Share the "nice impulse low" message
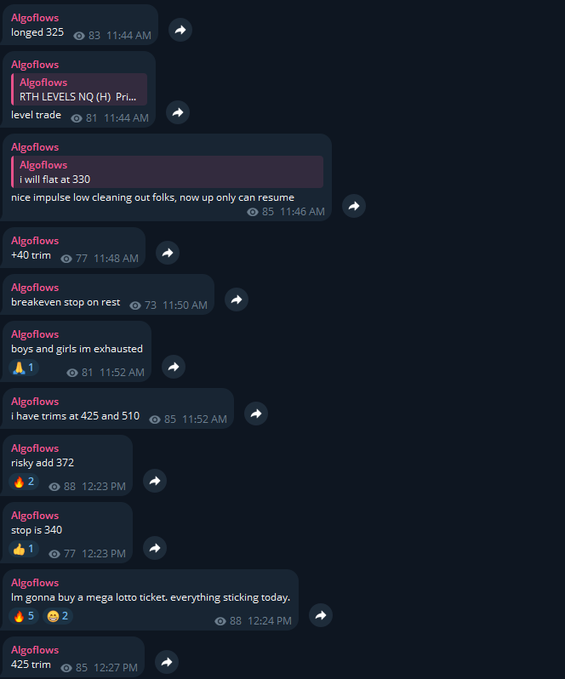The width and height of the screenshot is (565, 679). click(x=354, y=206)
